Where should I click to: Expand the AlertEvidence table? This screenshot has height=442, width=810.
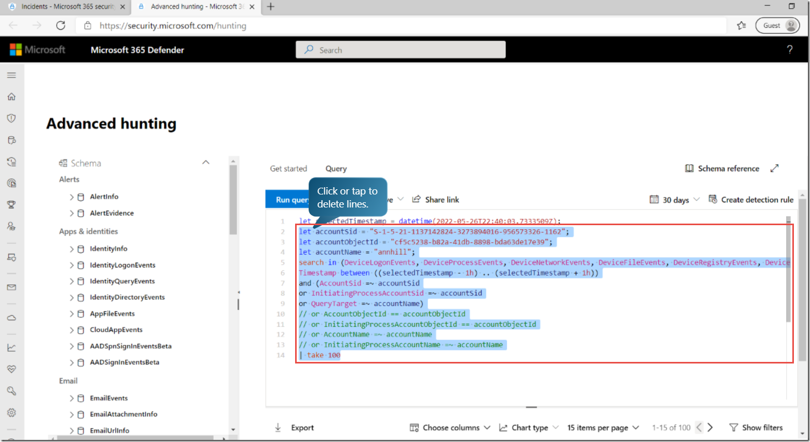pyautogui.click(x=72, y=213)
